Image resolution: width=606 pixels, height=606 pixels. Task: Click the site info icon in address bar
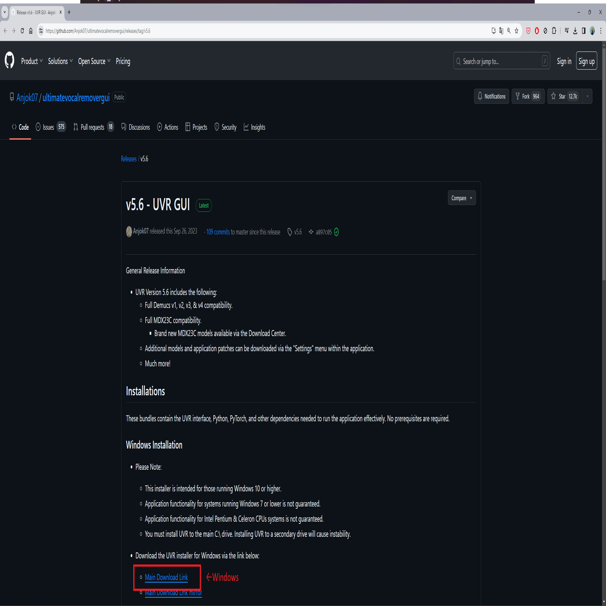pyautogui.click(x=41, y=31)
